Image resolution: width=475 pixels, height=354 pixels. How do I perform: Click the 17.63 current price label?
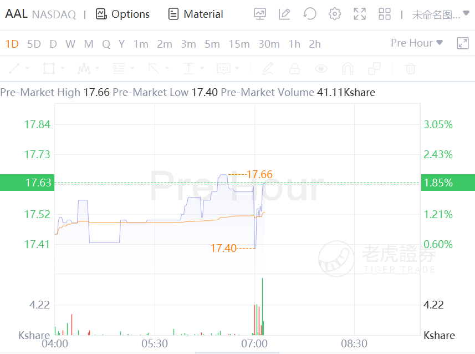click(27, 183)
